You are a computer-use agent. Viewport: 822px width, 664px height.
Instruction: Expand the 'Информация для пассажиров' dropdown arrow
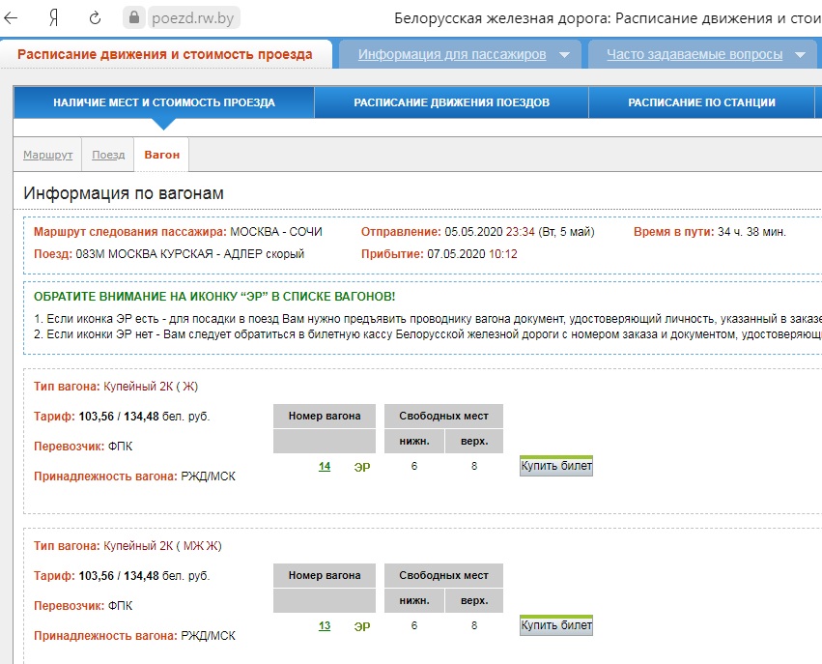tap(564, 55)
